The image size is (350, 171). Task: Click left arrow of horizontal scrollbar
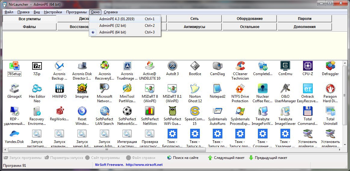[5, 150]
